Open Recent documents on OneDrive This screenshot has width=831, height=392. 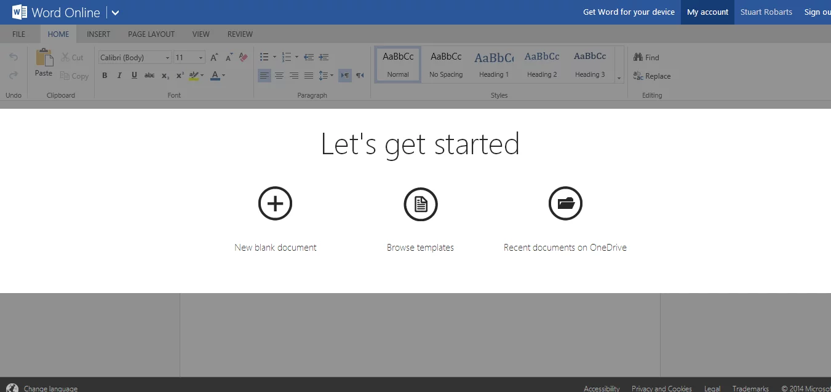(x=565, y=203)
